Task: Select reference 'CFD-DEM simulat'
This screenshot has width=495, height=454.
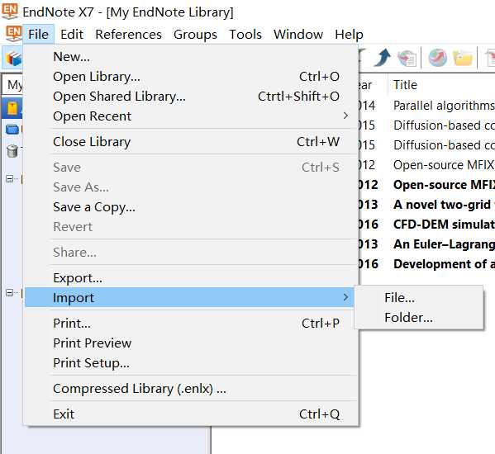Action: [x=444, y=225]
